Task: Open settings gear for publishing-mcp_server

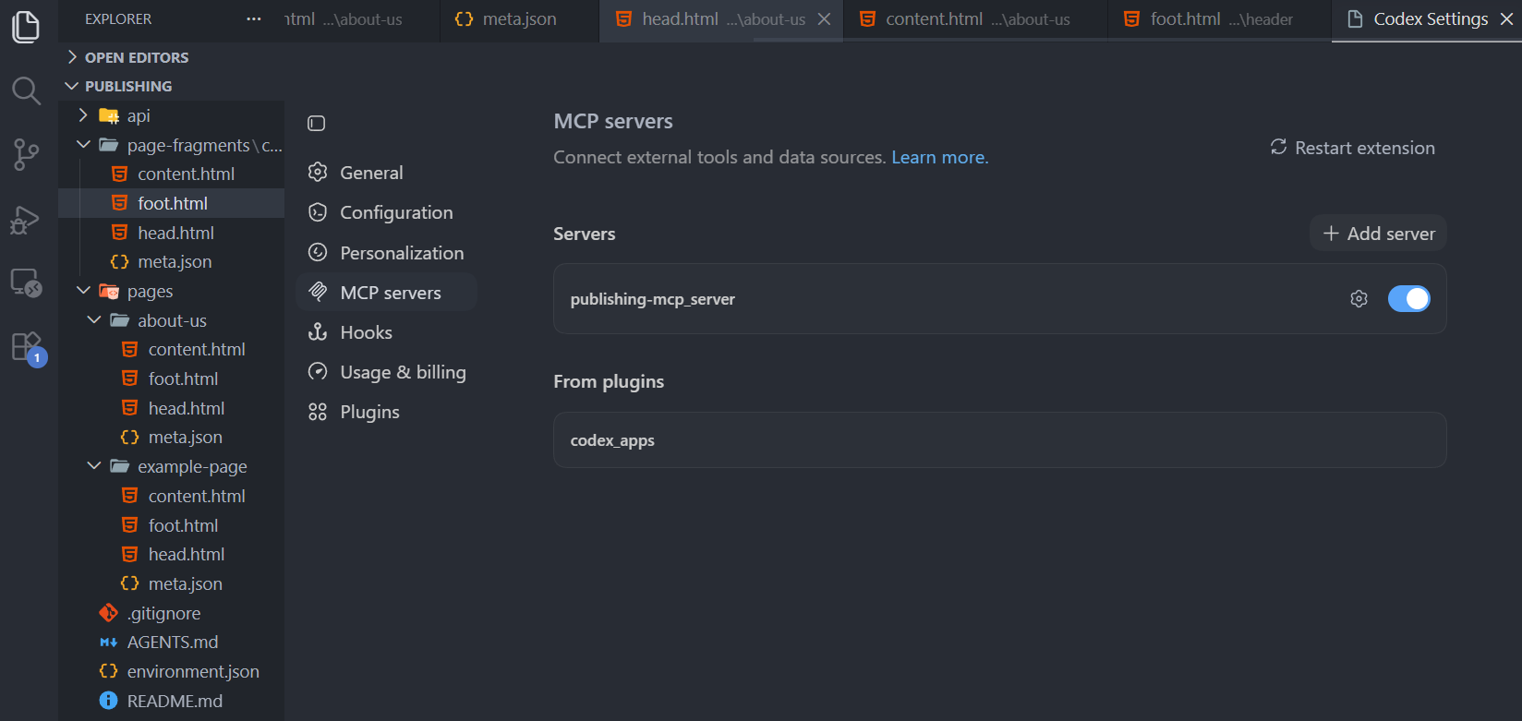Action: pos(1359,299)
